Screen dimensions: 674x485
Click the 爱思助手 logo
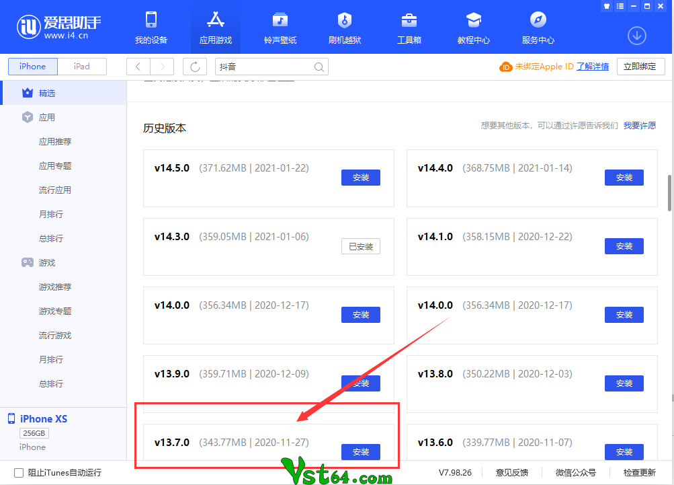tap(59, 27)
